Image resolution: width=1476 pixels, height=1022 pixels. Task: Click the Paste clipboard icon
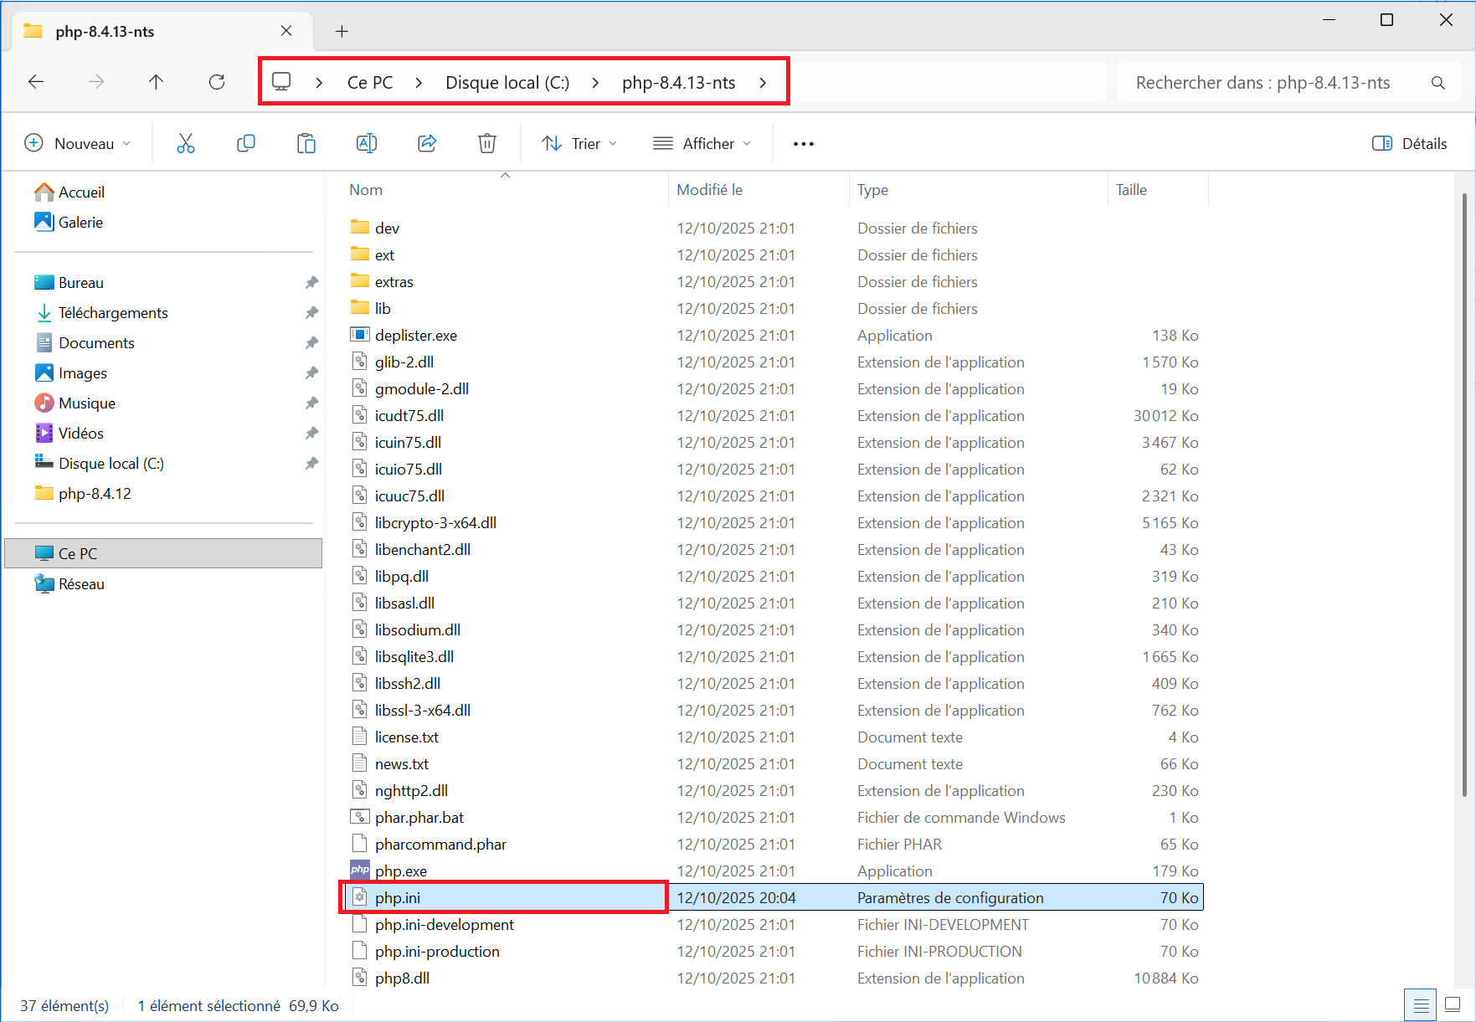tap(306, 144)
